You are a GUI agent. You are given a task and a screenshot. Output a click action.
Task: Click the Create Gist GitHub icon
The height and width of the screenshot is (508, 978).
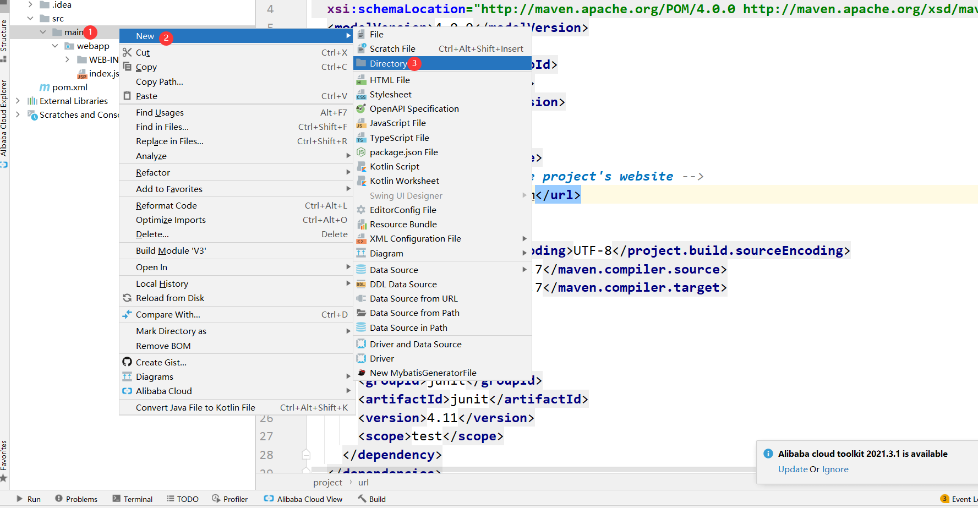(127, 362)
